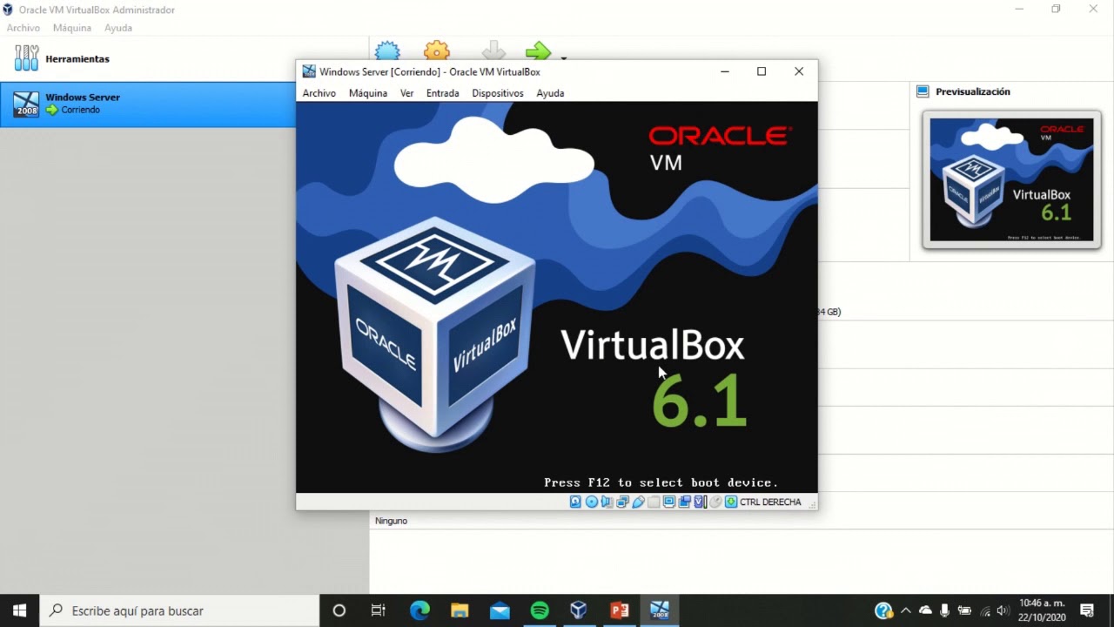Open Spotify from the taskbar

(x=540, y=610)
